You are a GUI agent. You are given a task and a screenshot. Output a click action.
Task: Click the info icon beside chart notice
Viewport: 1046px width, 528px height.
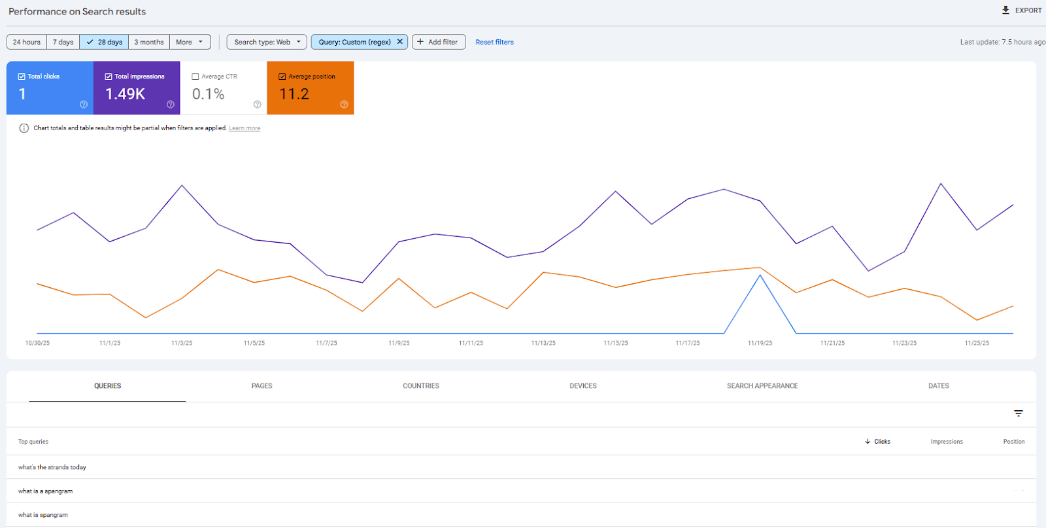click(x=24, y=128)
